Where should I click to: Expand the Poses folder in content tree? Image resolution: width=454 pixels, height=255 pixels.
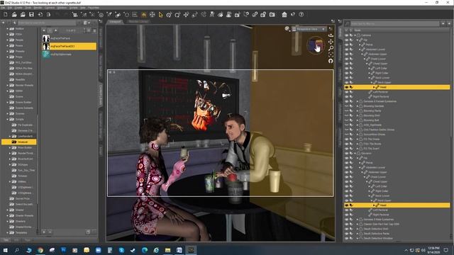tap(8, 45)
